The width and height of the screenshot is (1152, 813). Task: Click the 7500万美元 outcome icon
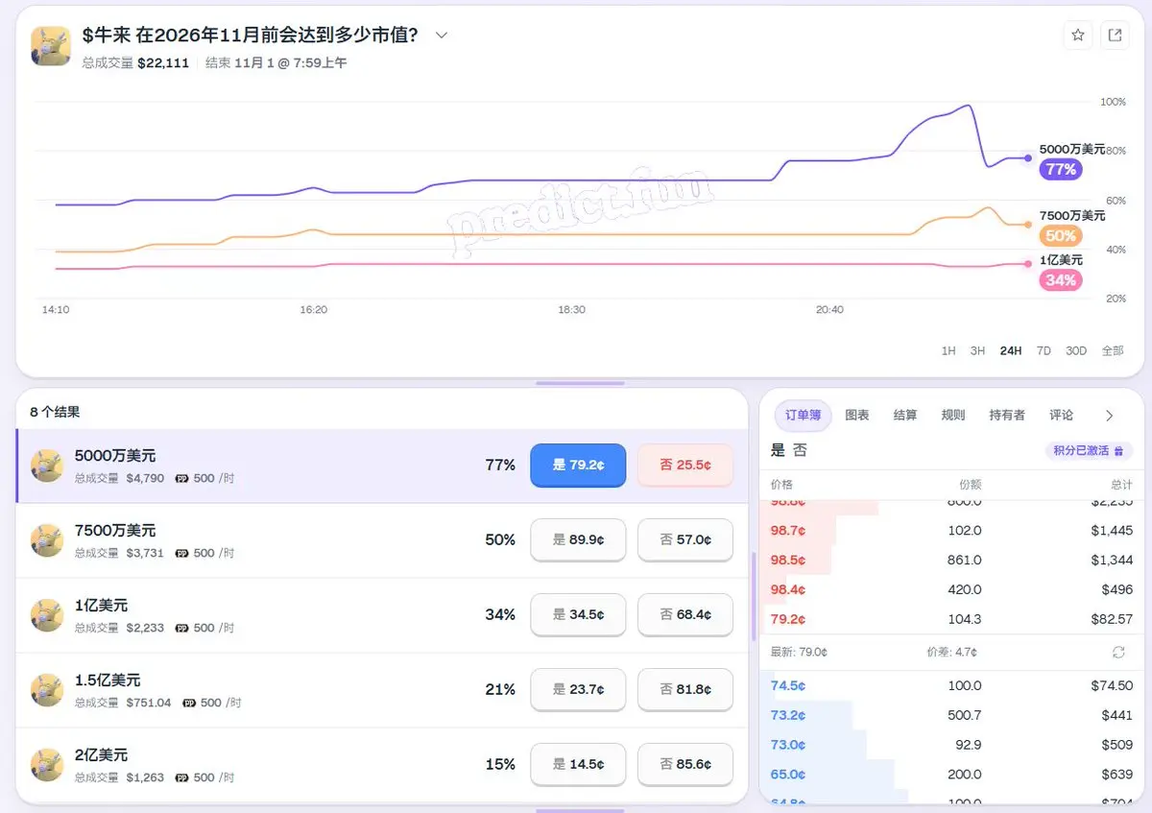click(47, 540)
